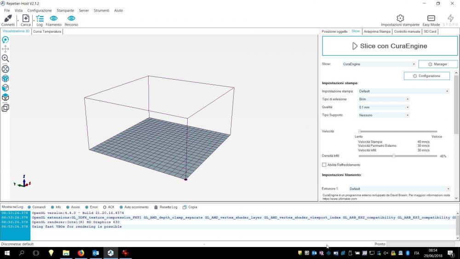Switch on Easy Mode icon
Image resolution: width=460 pixels, height=259 pixels.
(431, 18)
